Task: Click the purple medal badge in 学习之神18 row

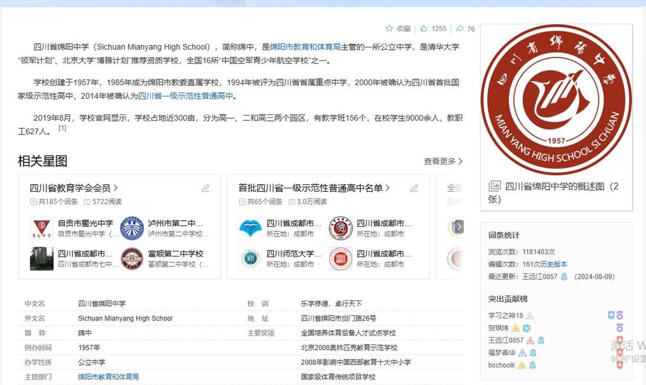Action: pyautogui.click(x=619, y=315)
